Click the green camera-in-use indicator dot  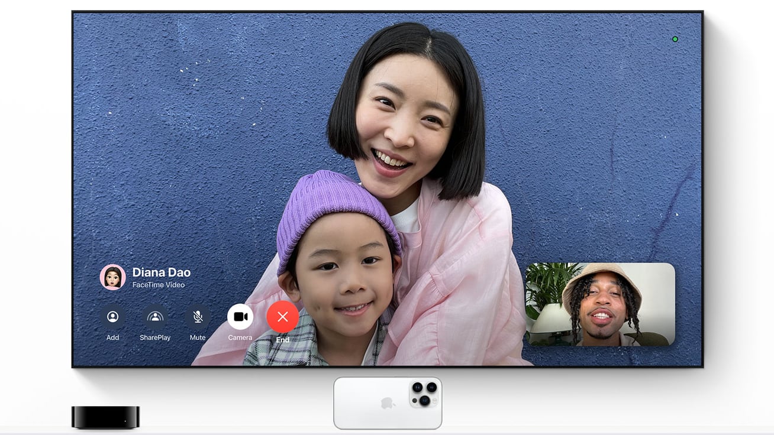[675, 39]
